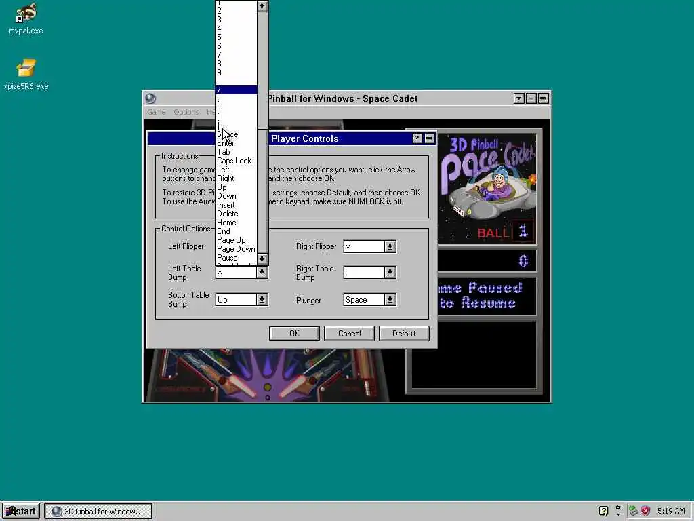Click the key list scrollbar down arrow

[x=262, y=258]
